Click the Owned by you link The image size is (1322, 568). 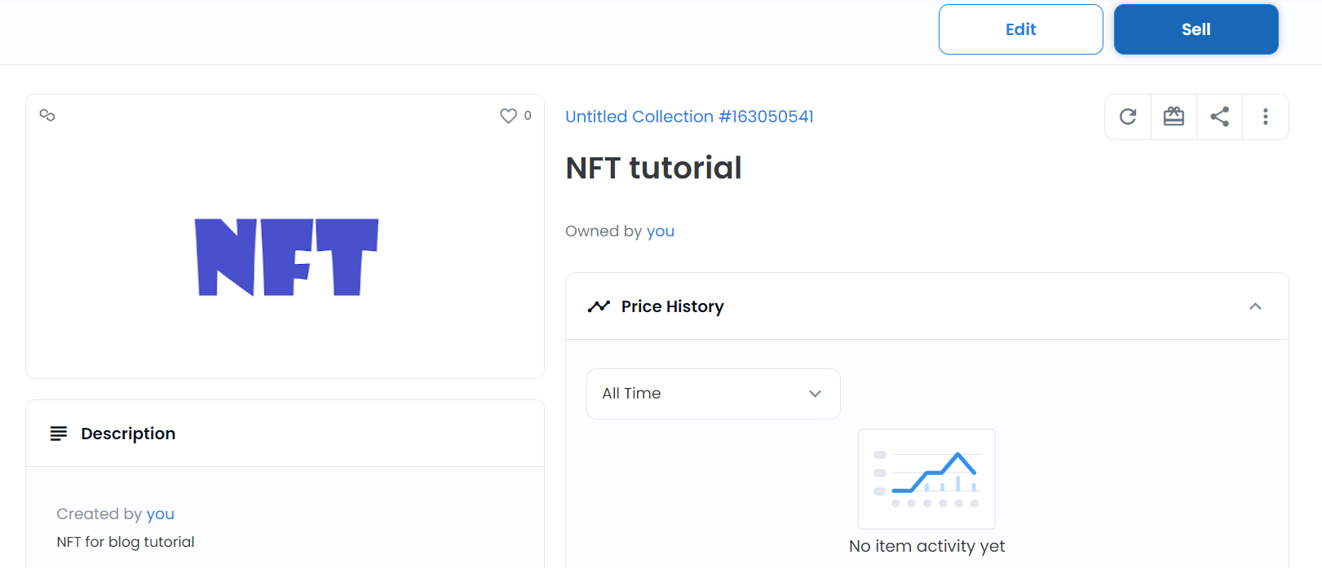(x=660, y=231)
